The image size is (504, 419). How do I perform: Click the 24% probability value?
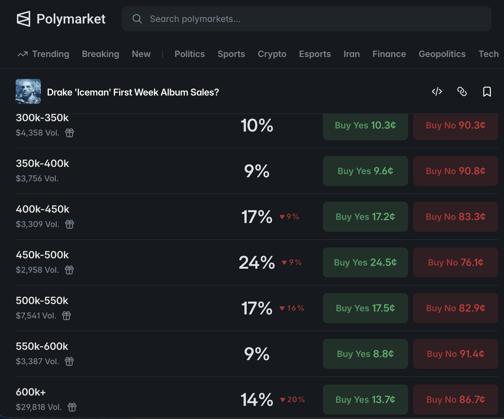(x=257, y=262)
